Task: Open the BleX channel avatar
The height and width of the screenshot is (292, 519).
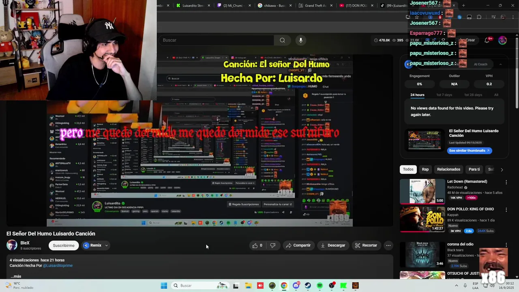Action: click(x=12, y=245)
